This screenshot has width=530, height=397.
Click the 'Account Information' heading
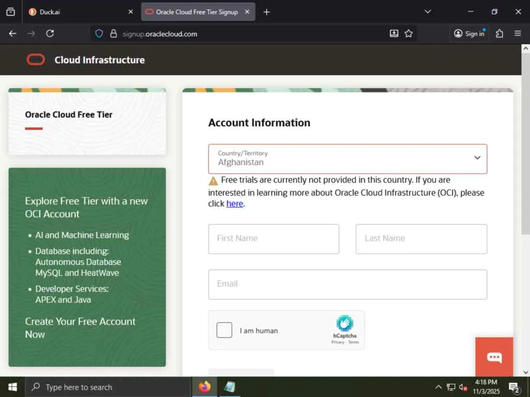259,123
